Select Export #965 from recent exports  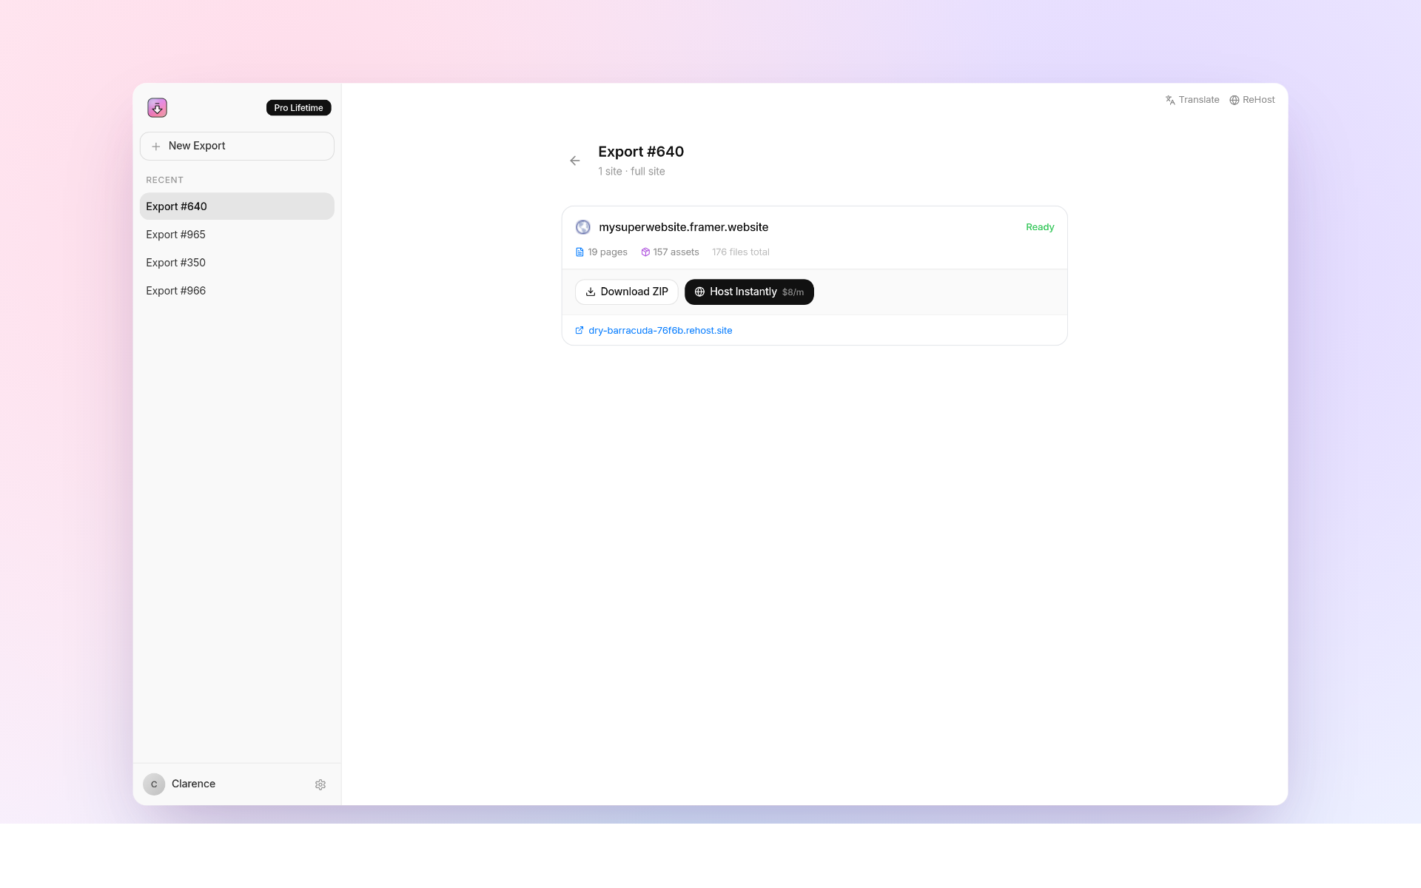(175, 235)
